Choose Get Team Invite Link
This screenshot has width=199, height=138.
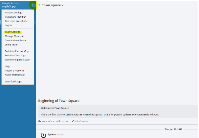pyautogui.click(x=16, y=21)
